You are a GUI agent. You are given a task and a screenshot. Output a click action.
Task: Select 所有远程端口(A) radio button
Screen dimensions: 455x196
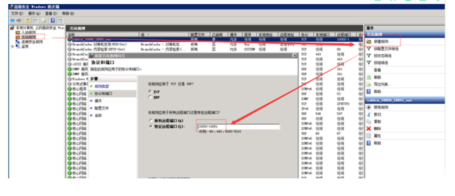click(151, 120)
